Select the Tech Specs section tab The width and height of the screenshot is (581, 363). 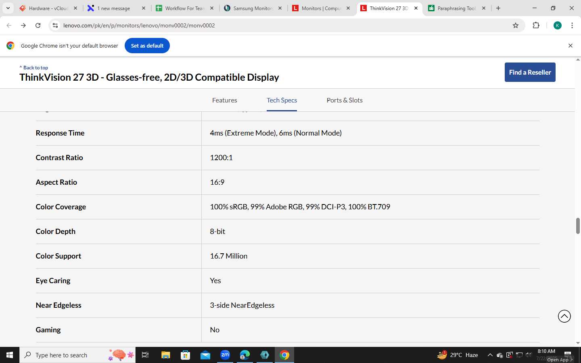point(282,100)
